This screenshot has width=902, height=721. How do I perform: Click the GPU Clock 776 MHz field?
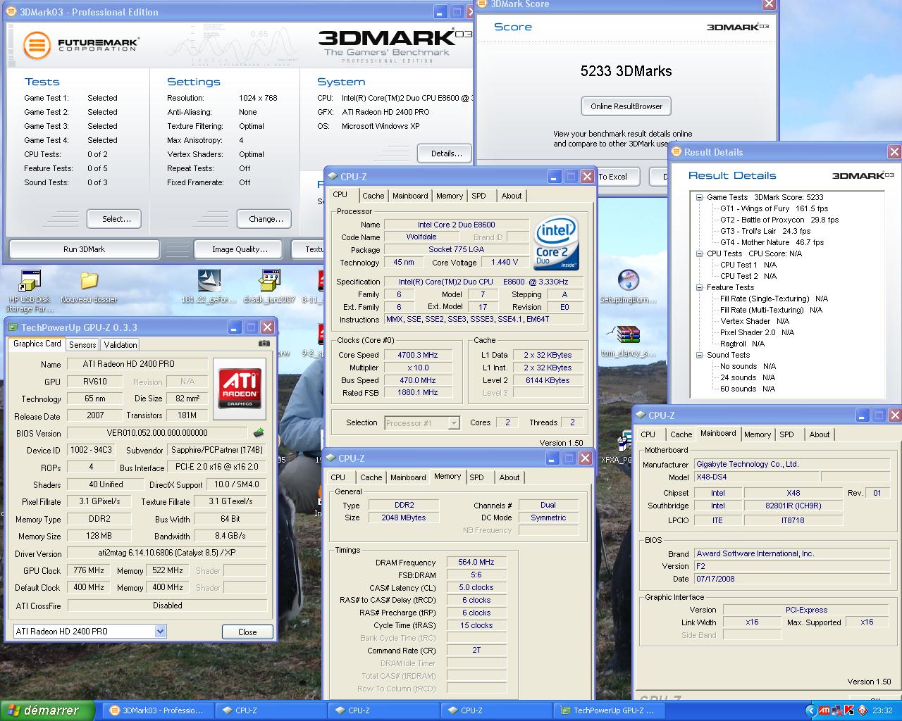[88, 570]
